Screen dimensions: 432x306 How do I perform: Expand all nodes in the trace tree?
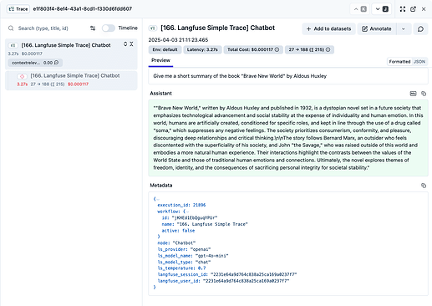coord(125,44)
